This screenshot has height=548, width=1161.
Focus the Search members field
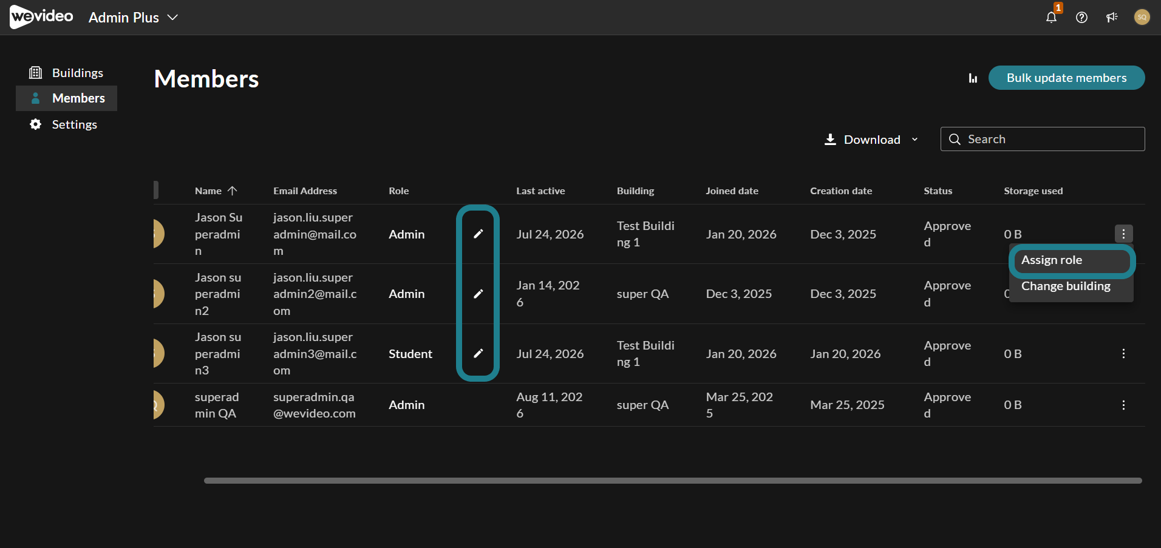1043,139
